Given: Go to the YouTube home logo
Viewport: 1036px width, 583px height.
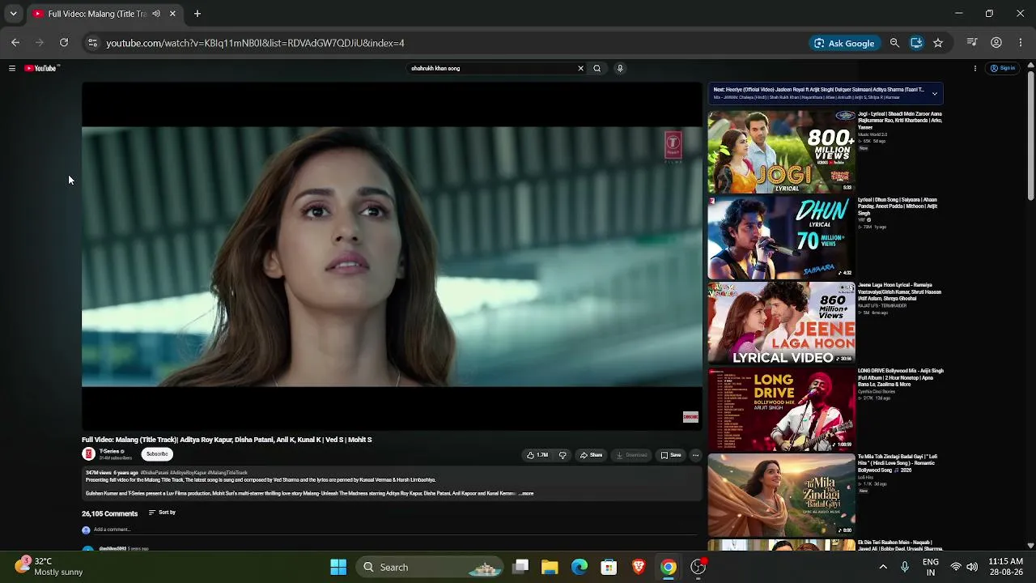Looking at the screenshot, I should coord(40,69).
